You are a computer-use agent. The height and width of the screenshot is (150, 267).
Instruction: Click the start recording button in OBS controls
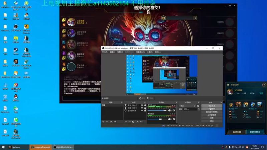[x=212, y=109]
